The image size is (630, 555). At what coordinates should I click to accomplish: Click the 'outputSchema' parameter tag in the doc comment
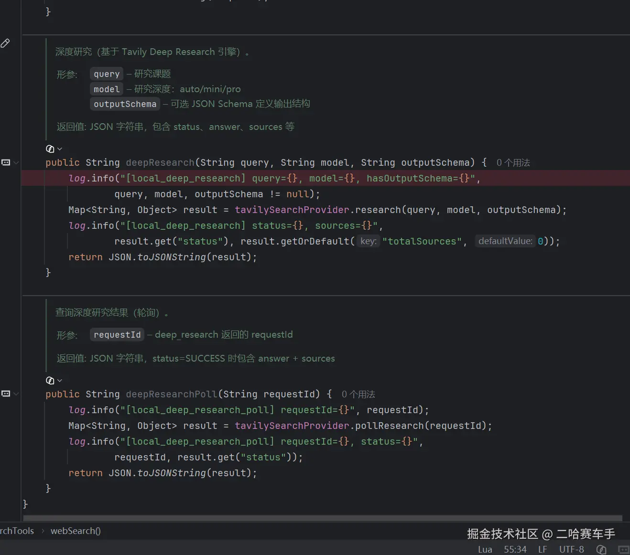click(125, 104)
